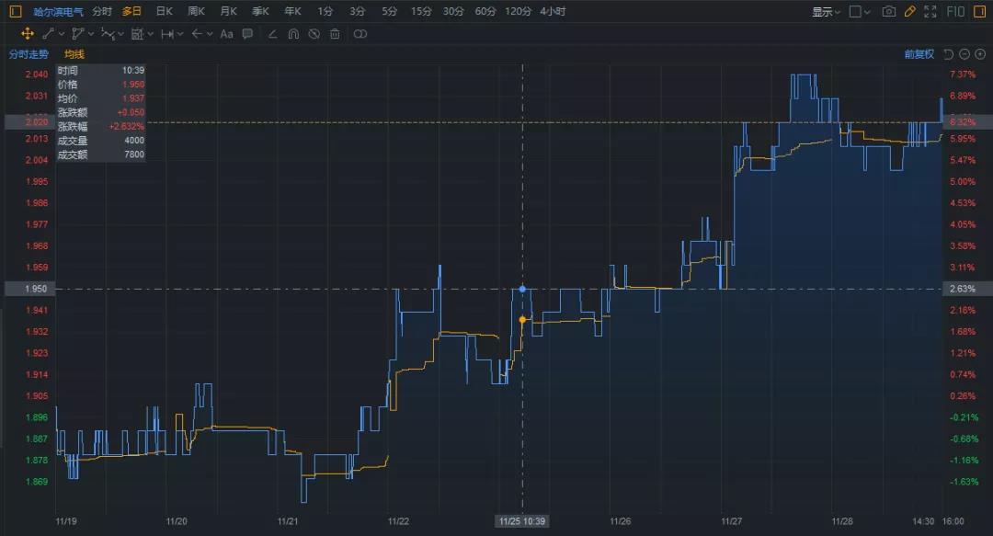Delete drawings with the trash icon
993x536 pixels.
(x=335, y=34)
